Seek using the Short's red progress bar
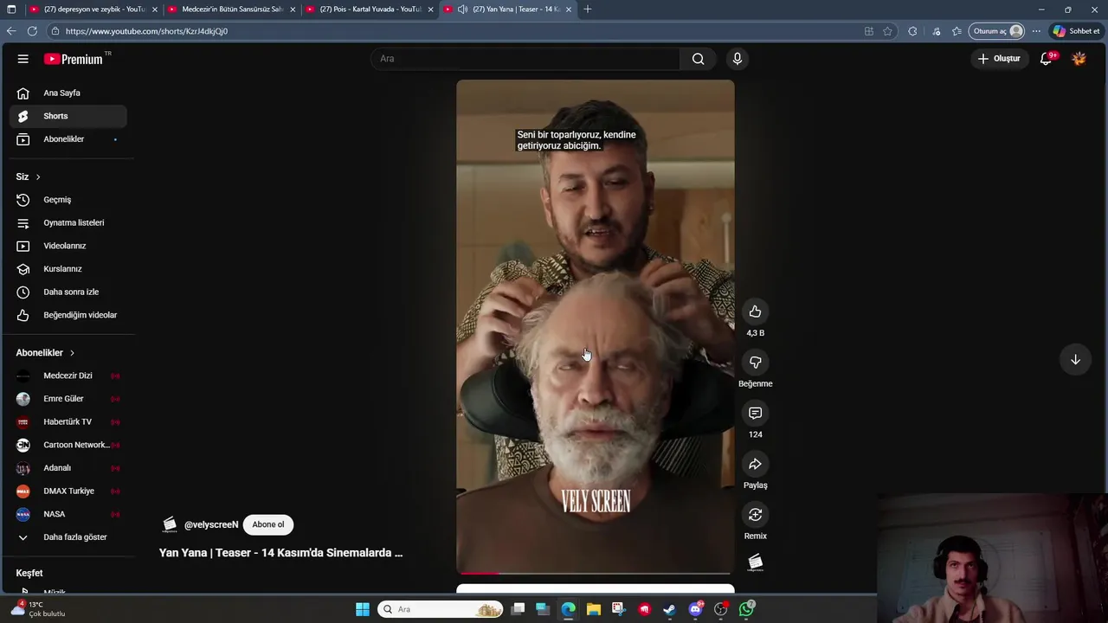Screen dimensions: 1108x623 (x=596, y=573)
